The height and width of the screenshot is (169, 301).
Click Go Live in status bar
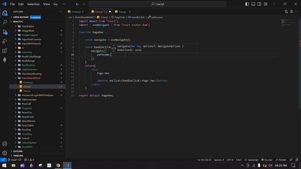click(267, 160)
